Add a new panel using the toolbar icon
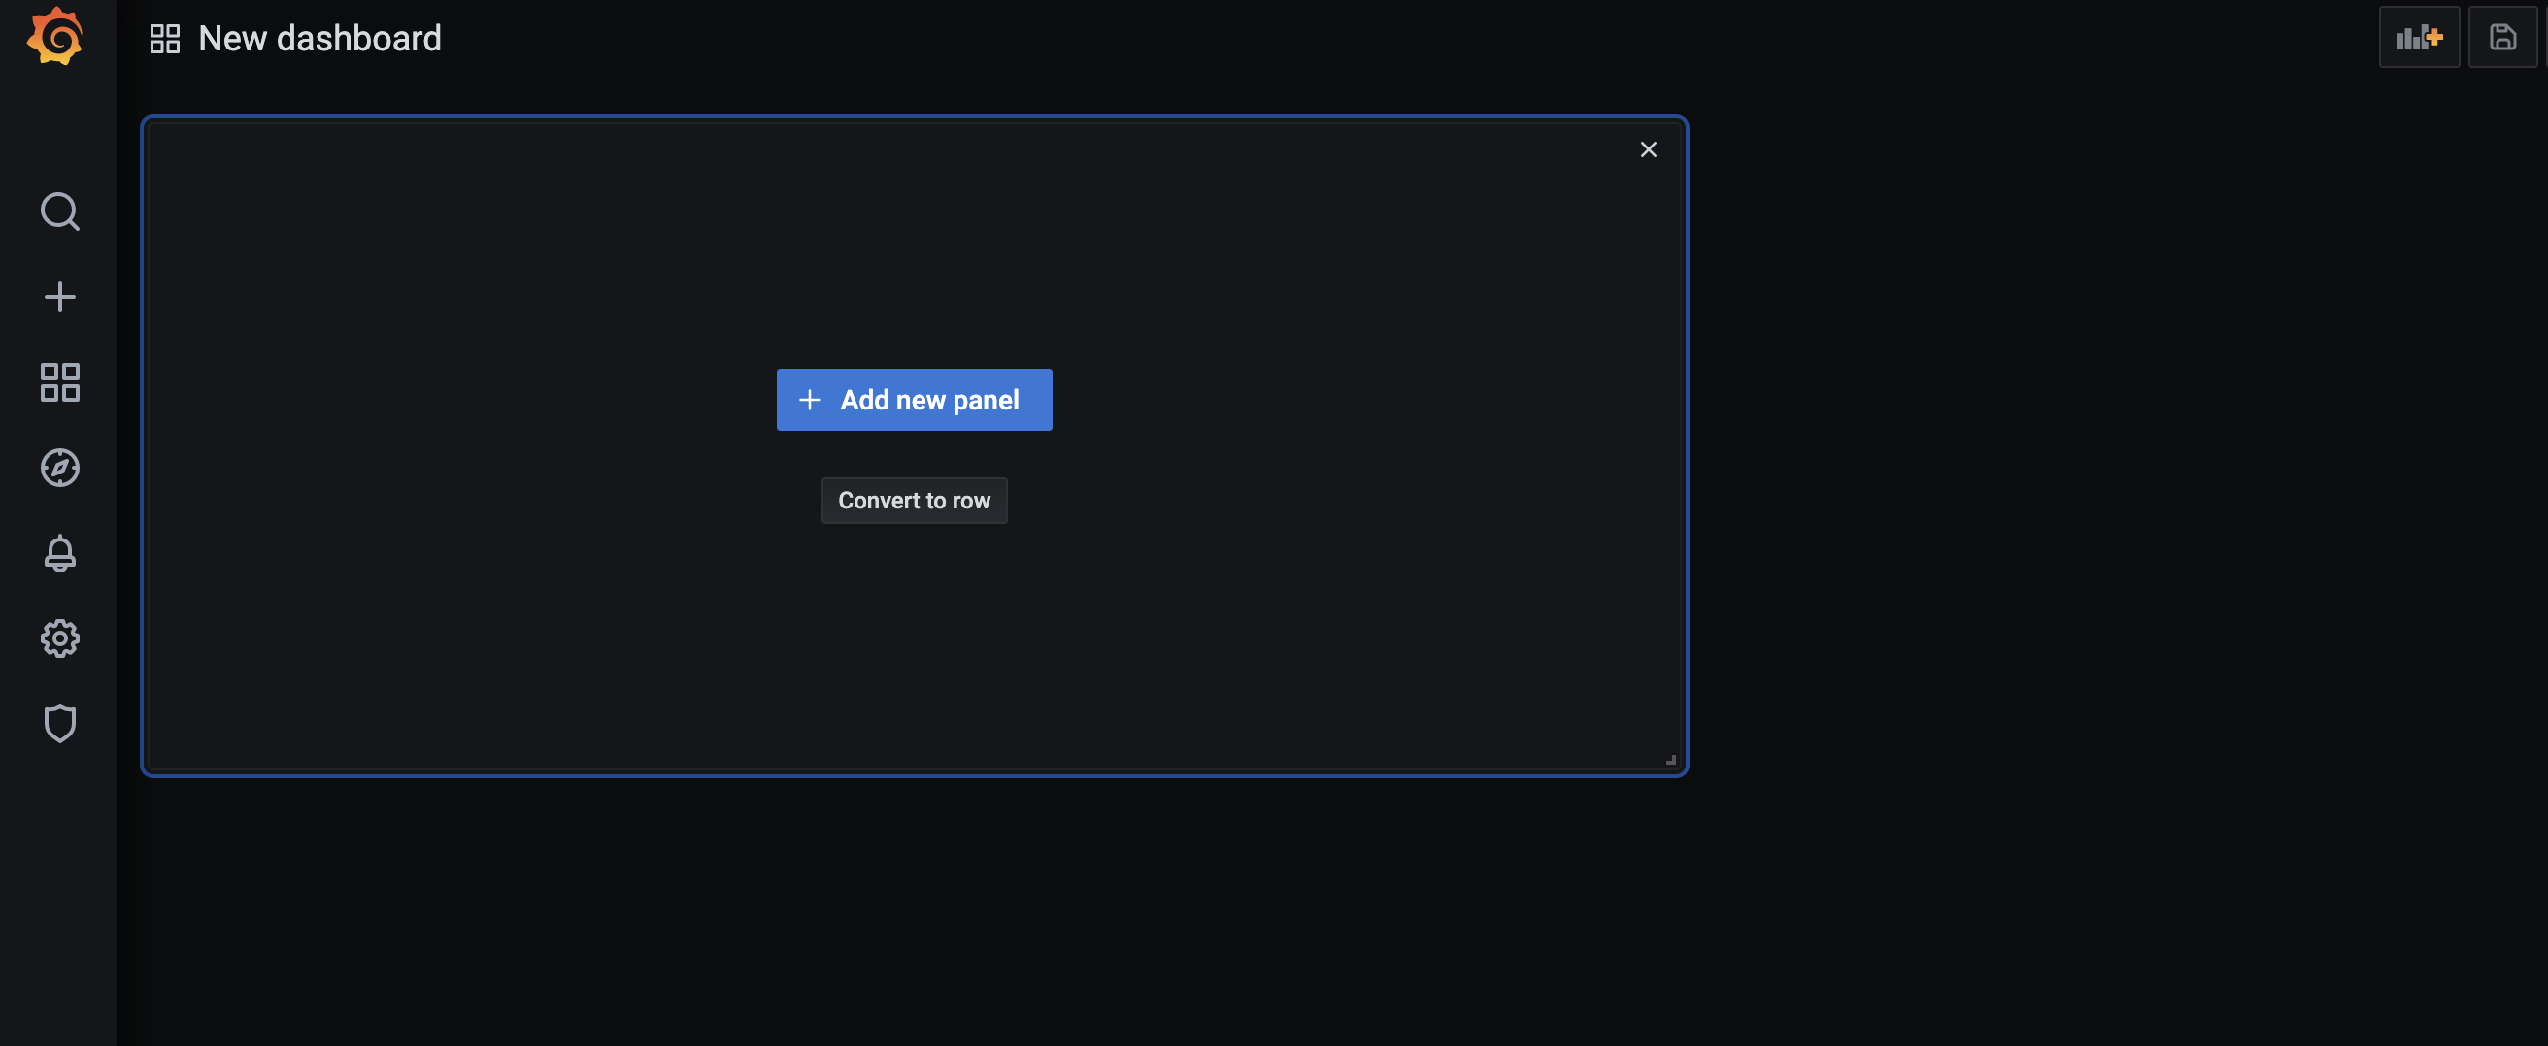 2419,37
